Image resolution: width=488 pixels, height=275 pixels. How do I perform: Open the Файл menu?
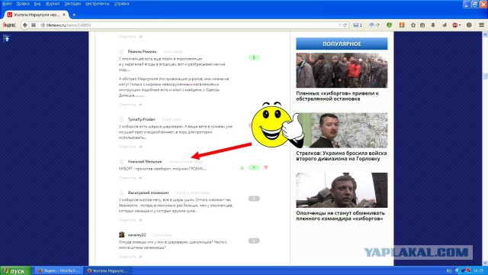pos(7,4)
